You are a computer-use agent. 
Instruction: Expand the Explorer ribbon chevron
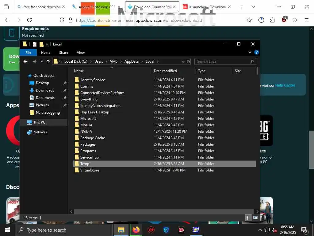[250, 52]
